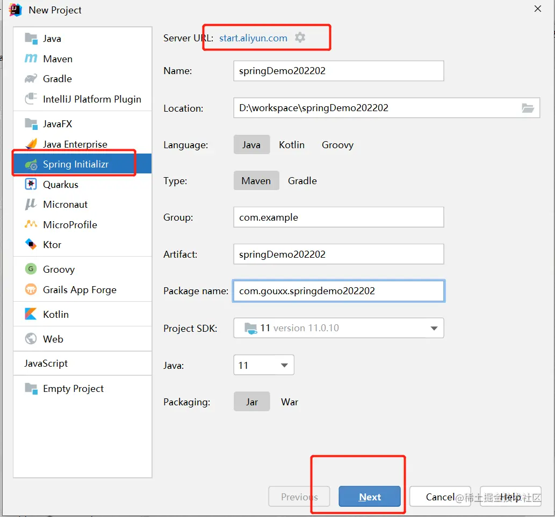The width and height of the screenshot is (555, 517).
Task: Click the Java project type icon
Action: [31, 39]
